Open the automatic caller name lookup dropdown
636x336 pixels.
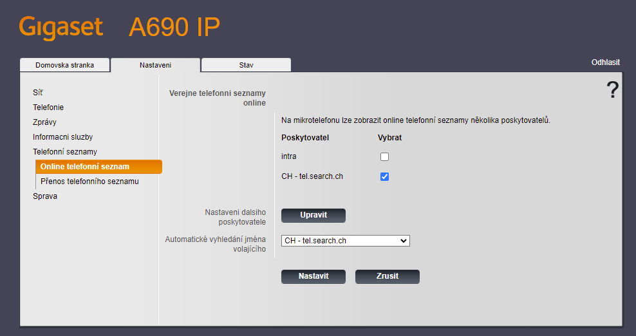tap(346, 241)
